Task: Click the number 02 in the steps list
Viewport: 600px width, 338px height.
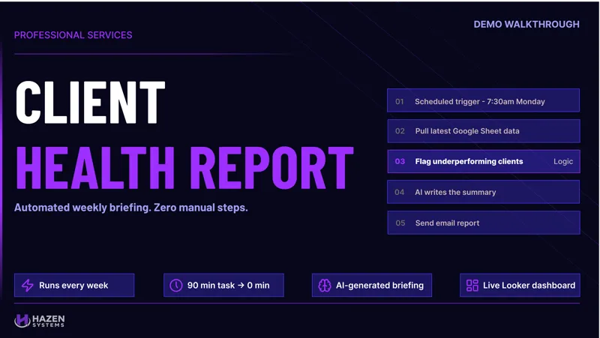Action: click(x=400, y=131)
